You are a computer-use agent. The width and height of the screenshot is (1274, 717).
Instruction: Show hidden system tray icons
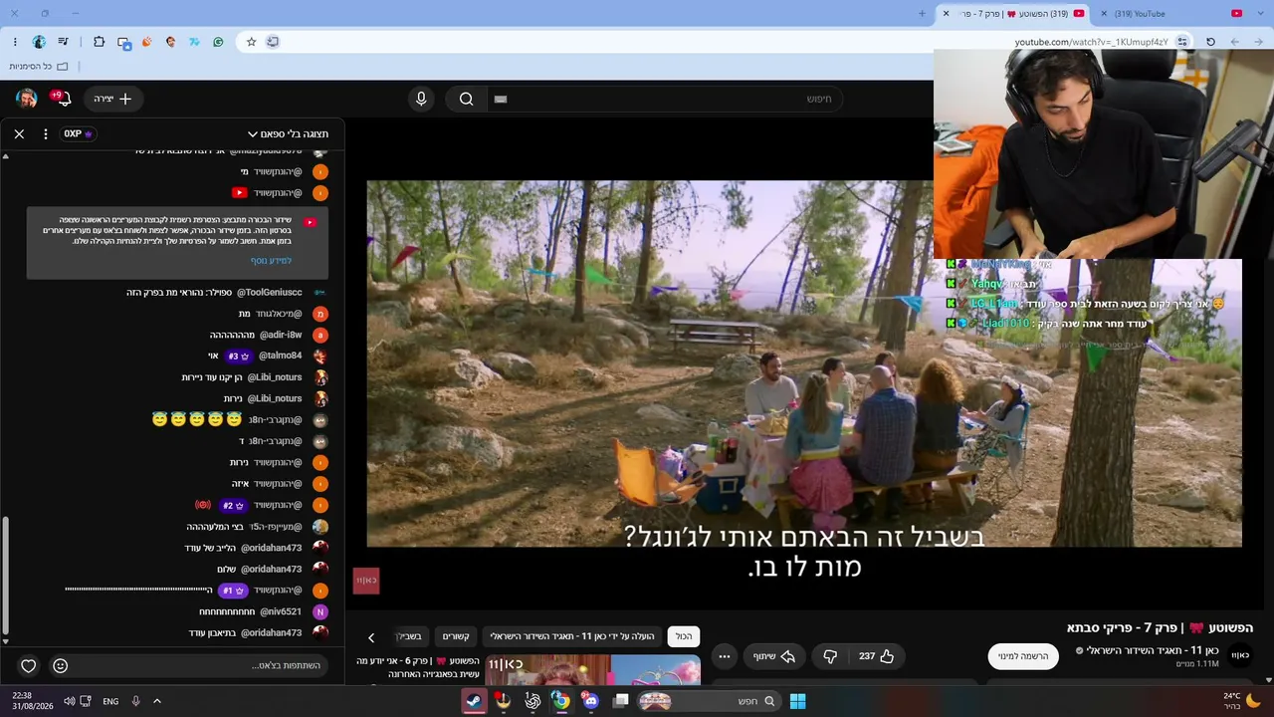tap(156, 701)
